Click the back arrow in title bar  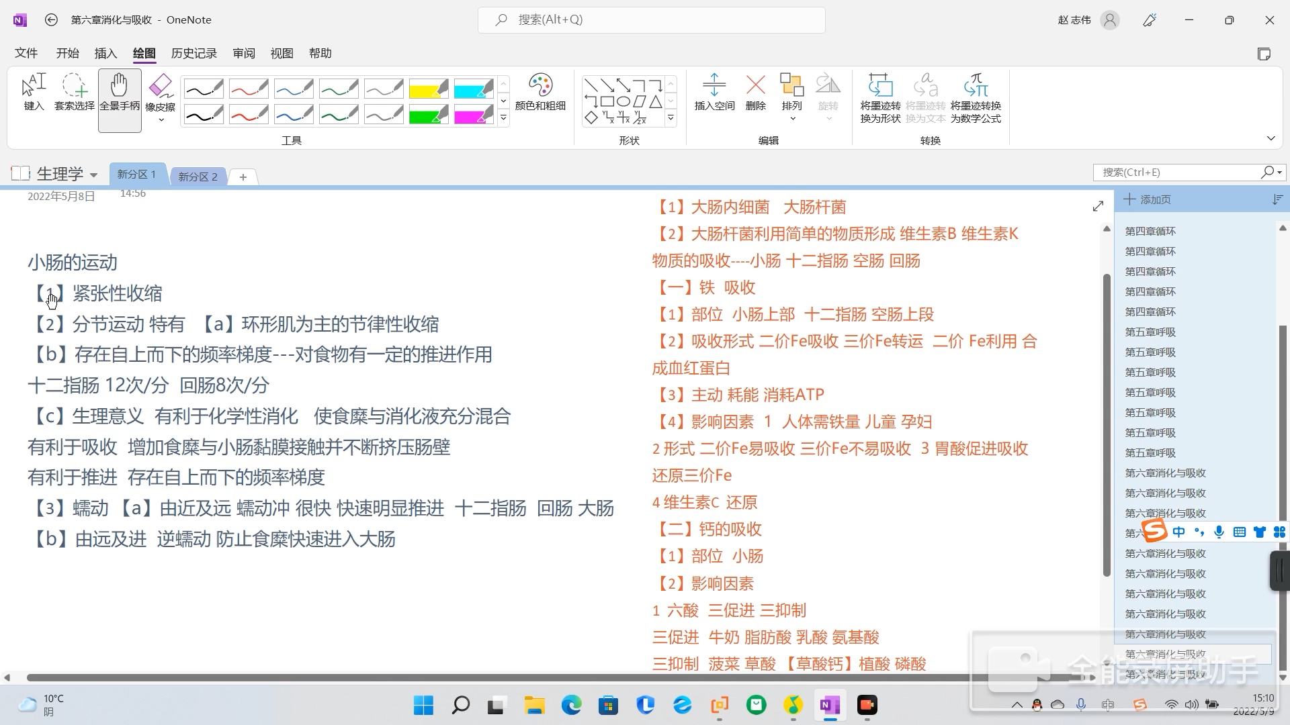51,20
